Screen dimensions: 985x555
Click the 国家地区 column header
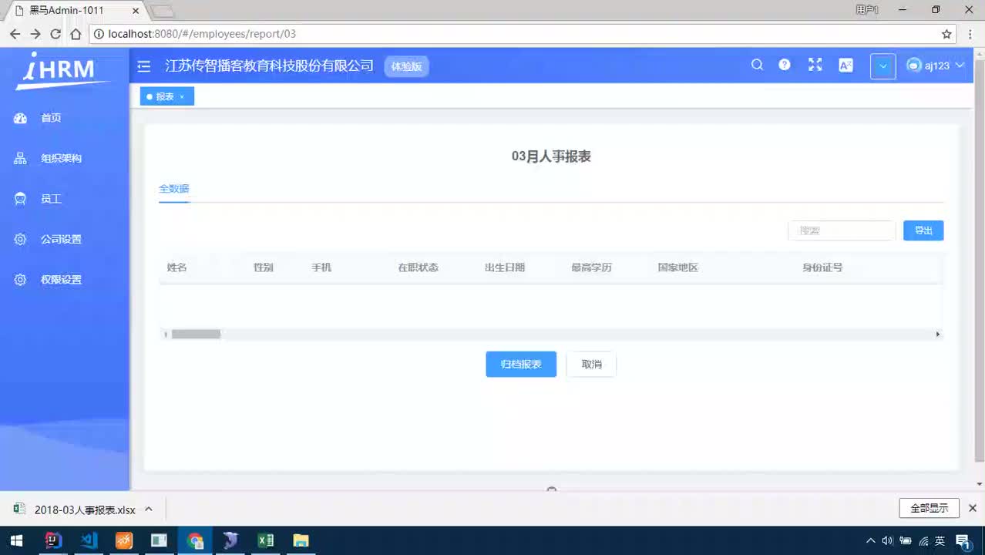point(677,267)
